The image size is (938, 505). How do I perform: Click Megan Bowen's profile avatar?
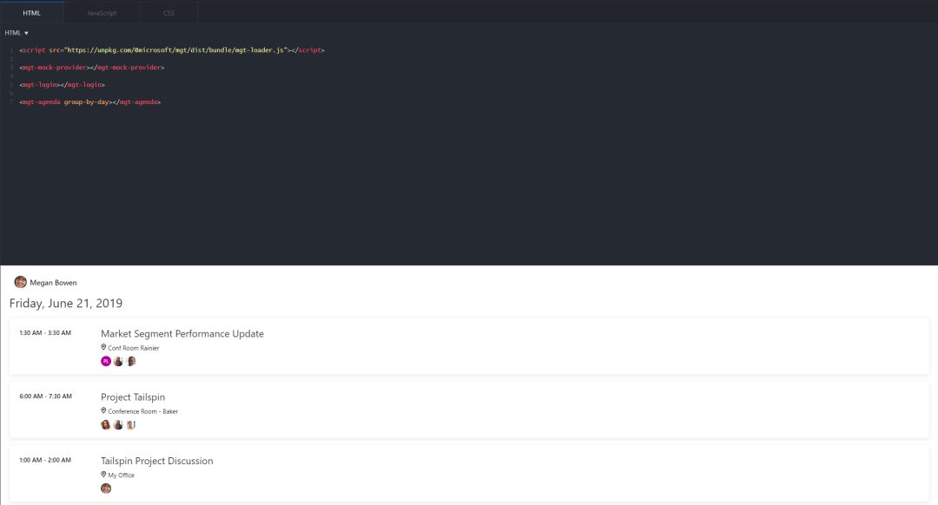pyautogui.click(x=20, y=282)
